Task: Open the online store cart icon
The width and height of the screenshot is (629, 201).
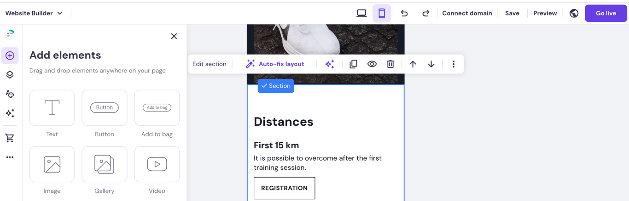Action: pyautogui.click(x=10, y=138)
